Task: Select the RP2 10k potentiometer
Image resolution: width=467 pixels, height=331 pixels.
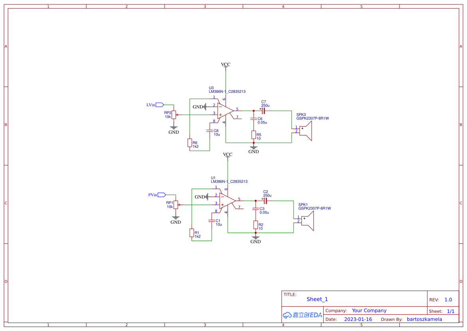Action: [174, 115]
